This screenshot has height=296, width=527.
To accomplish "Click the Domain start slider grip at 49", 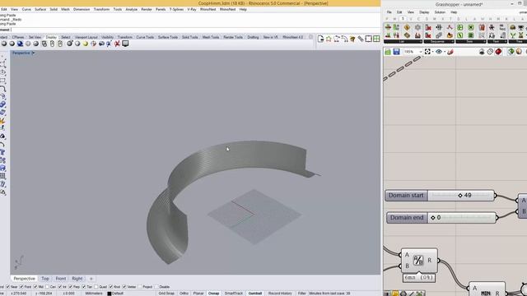I will point(460,196).
